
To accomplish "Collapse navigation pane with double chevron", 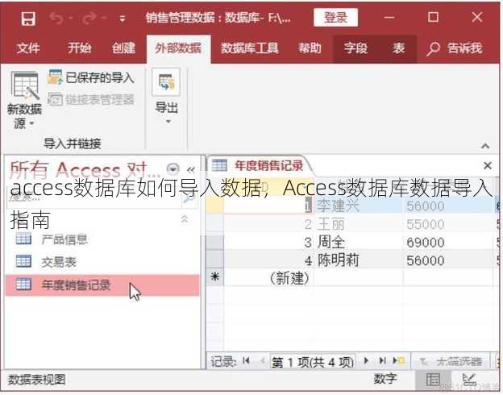I will tap(191, 169).
